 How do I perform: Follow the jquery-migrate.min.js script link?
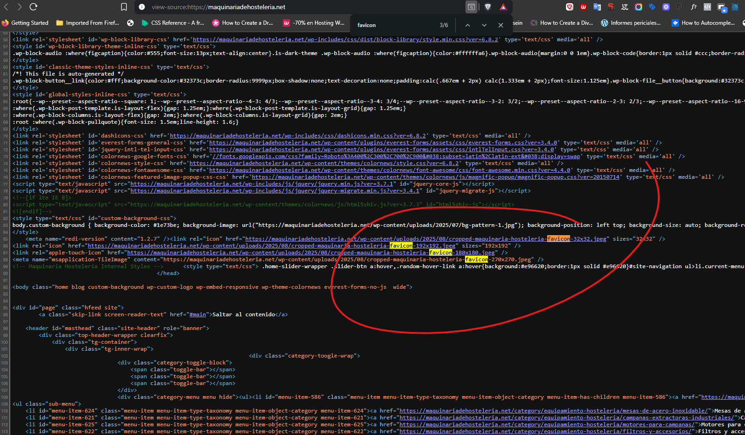[274, 191]
